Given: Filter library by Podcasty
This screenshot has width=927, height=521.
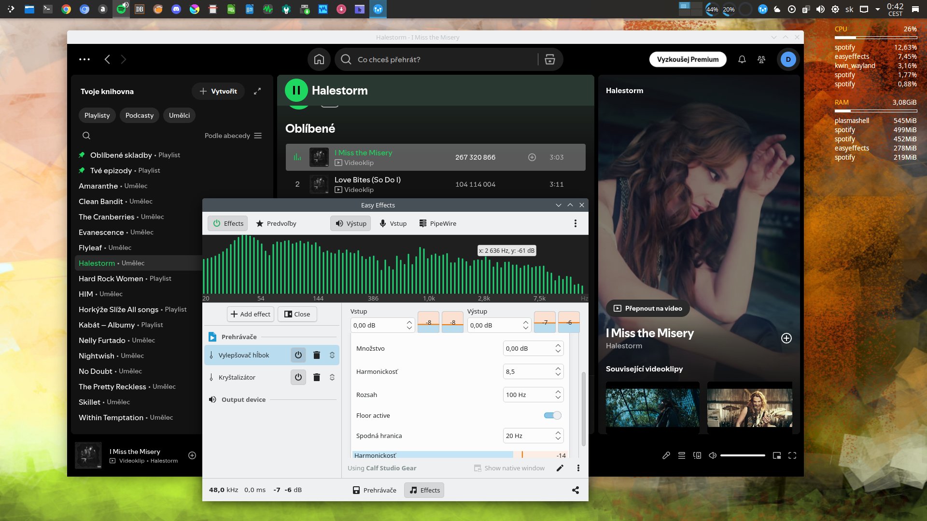Looking at the screenshot, I should point(140,115).
